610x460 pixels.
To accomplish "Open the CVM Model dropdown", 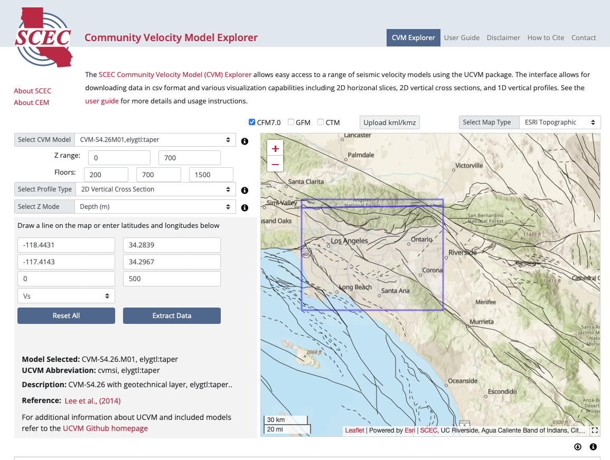I will (155, 140).
